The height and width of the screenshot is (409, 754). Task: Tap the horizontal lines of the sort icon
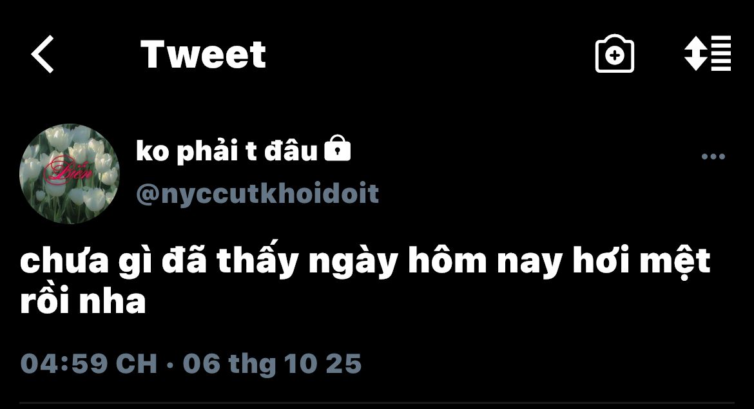[721, 53]
